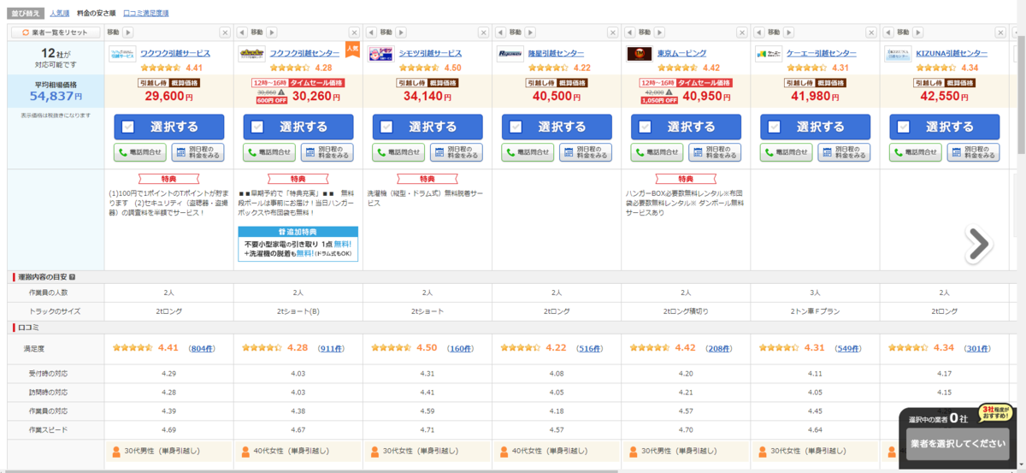View other-date prices for ケーエー引越センター

[x=843, y=152]
